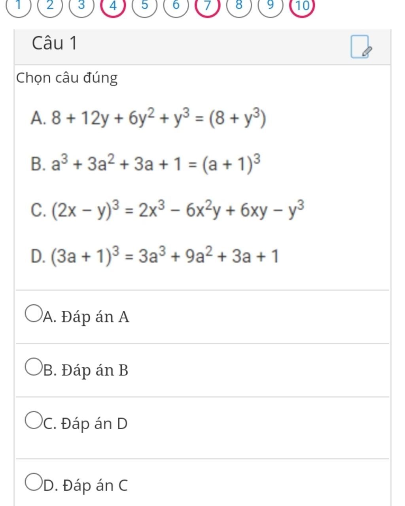Jump to question number 8
This screenshot has height=506, width=405.
pos(239,6)
